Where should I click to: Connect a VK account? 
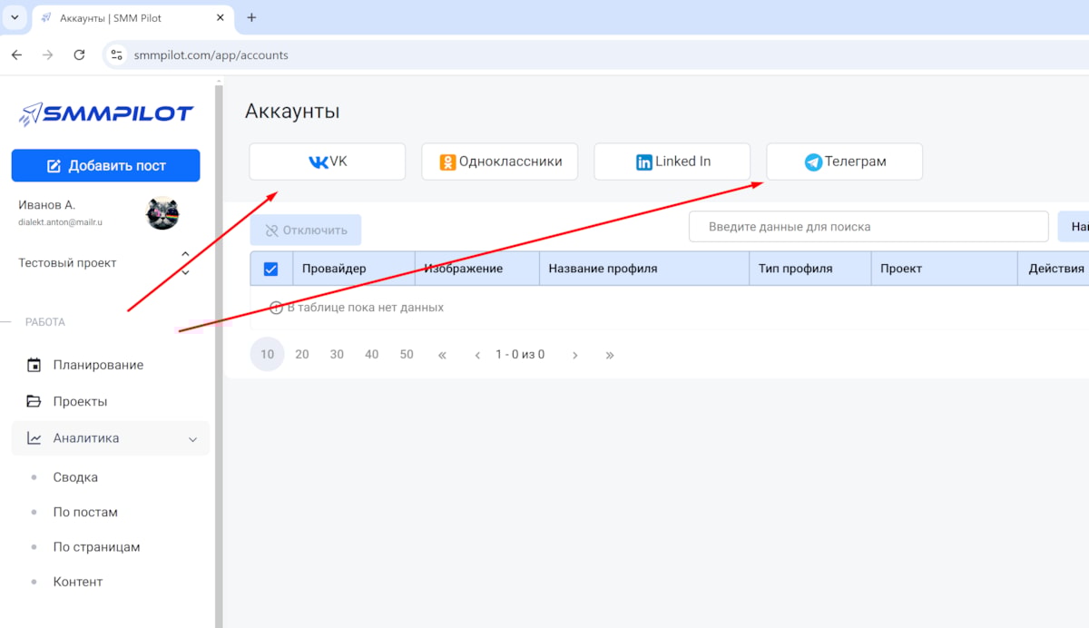coord(328,162)
